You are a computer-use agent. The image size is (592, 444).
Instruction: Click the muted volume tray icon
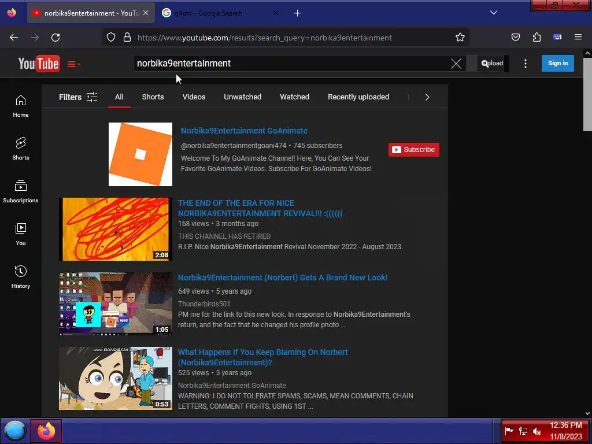point(536,431)
